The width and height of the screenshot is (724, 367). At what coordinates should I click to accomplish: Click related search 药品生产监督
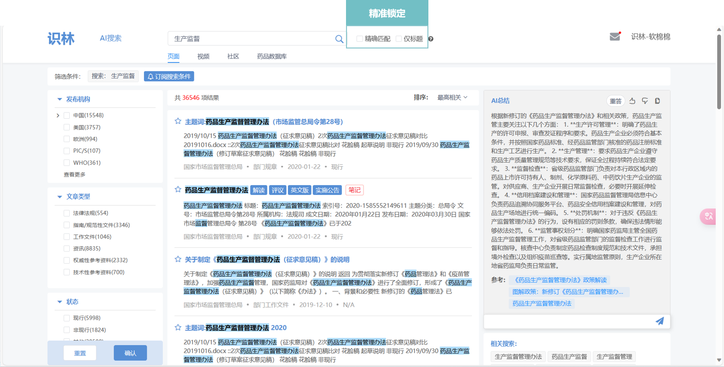tap(569, 357)
